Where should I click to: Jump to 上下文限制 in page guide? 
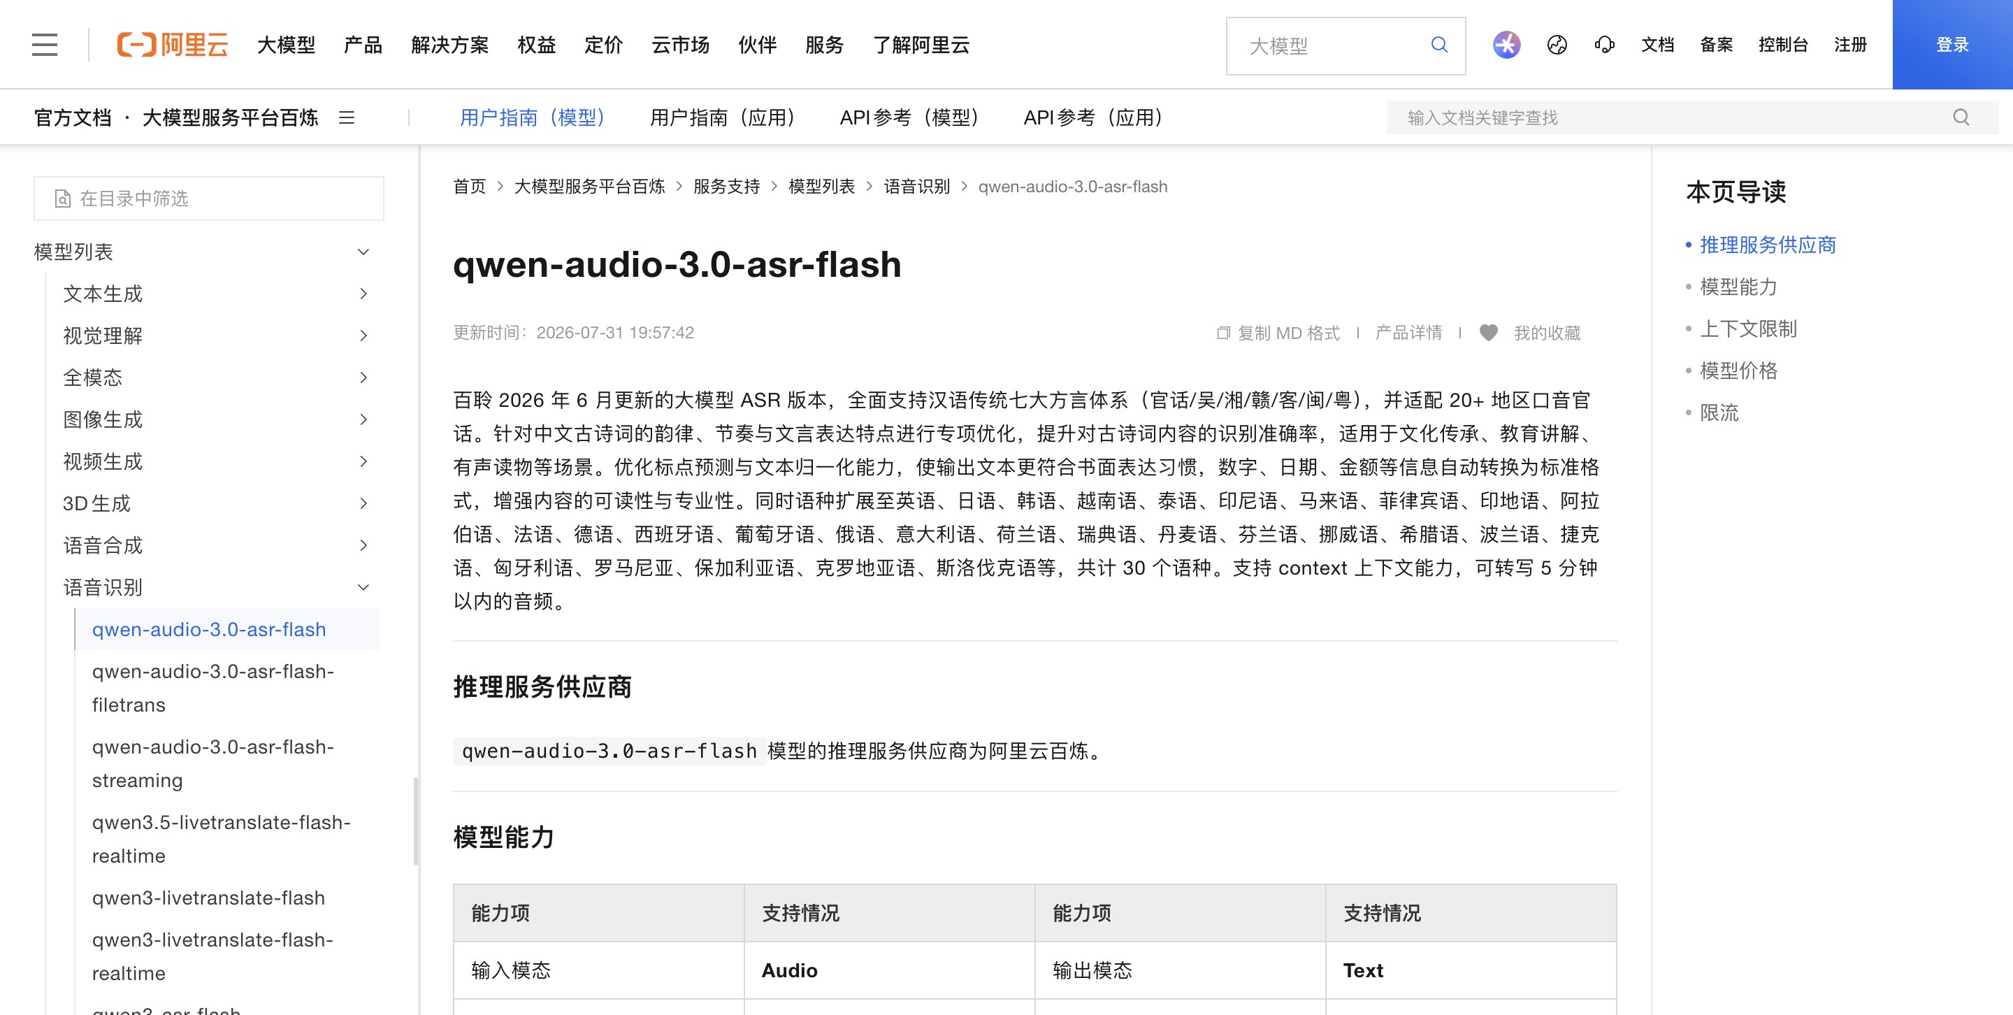tap(1748, 329)
